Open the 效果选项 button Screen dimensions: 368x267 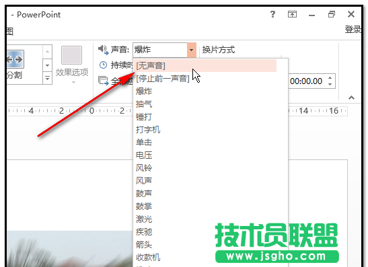(71, 65)
